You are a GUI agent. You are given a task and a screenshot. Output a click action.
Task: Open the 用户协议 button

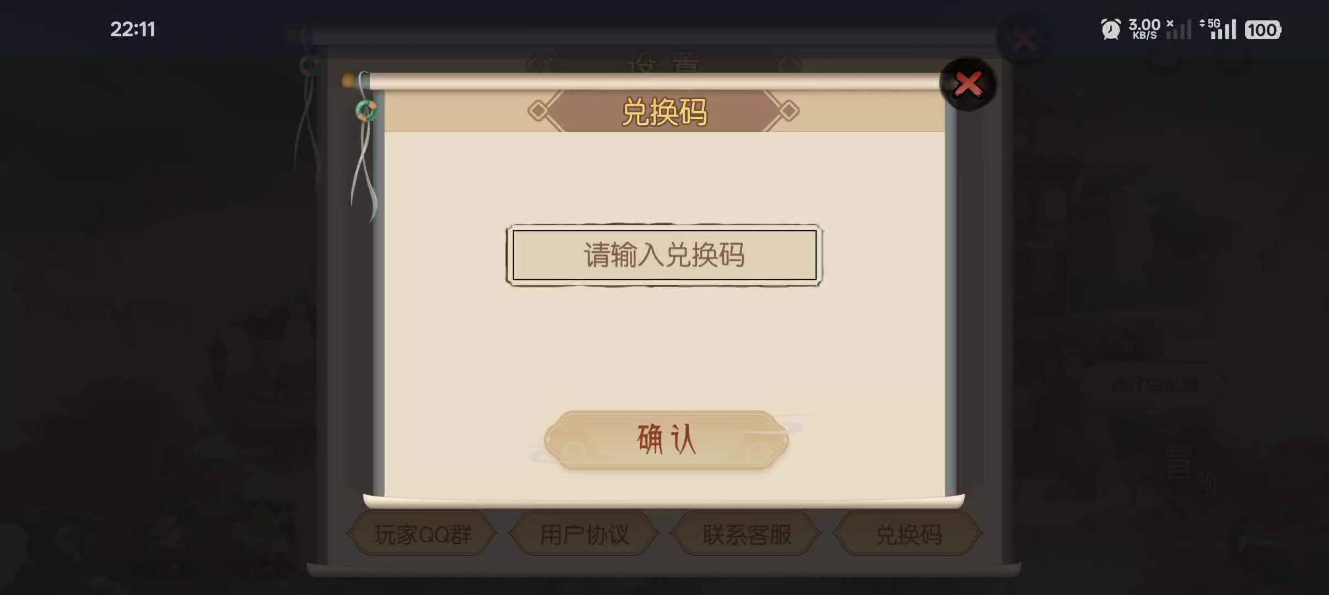pyautogui.click(x=584, y=534)
